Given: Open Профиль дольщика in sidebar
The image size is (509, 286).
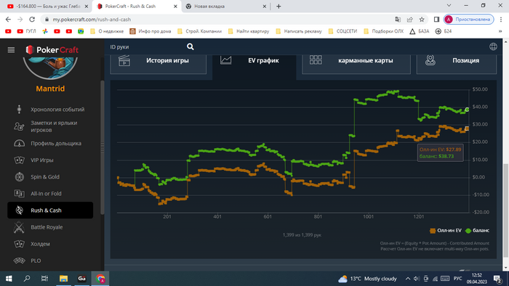Looking at the screenshot, I should [x=50, y=143].
